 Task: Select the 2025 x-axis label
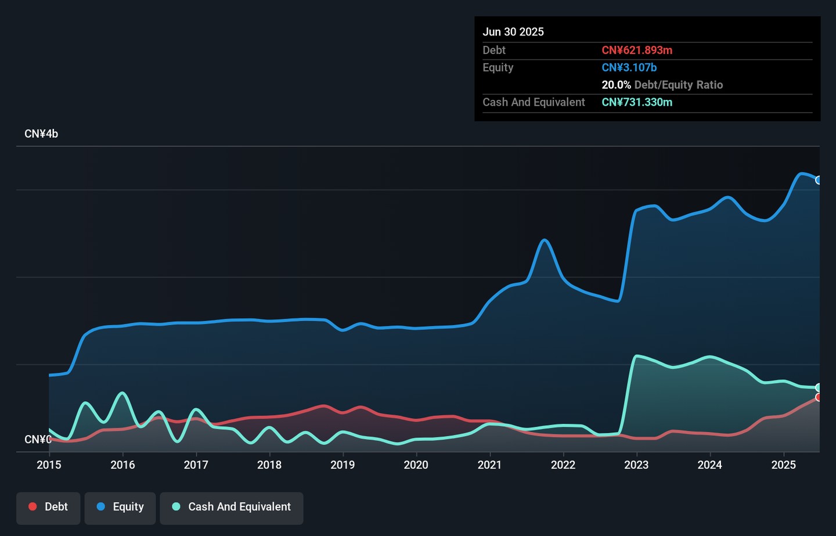click(783, 465)
